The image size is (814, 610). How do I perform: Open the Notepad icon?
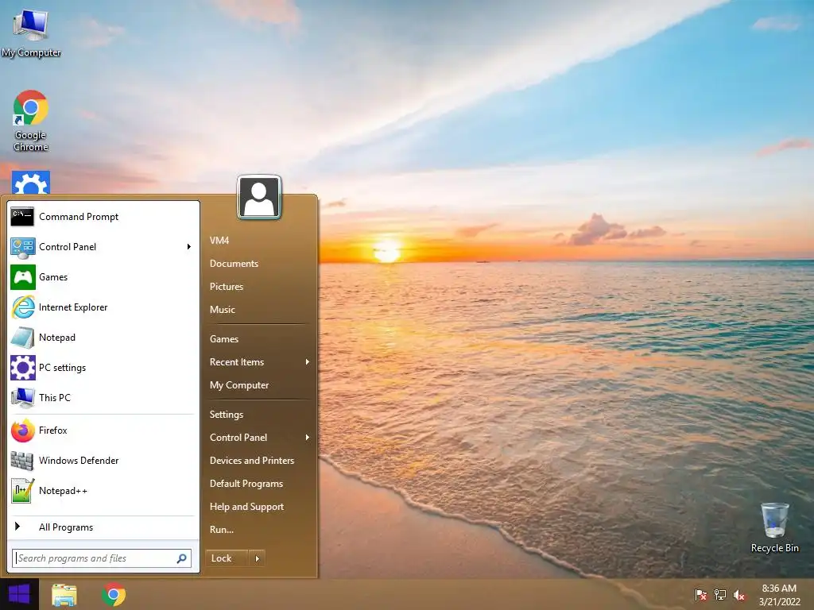22,338
